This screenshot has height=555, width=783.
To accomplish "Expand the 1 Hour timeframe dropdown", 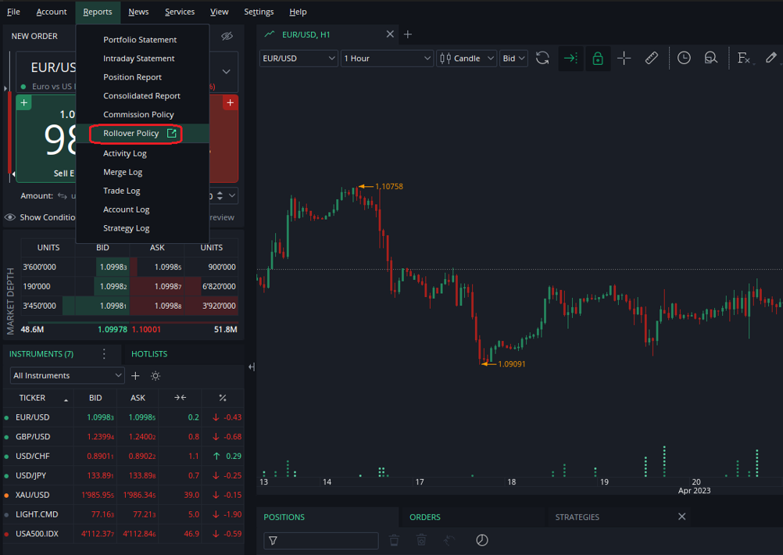I will [387, 59].
